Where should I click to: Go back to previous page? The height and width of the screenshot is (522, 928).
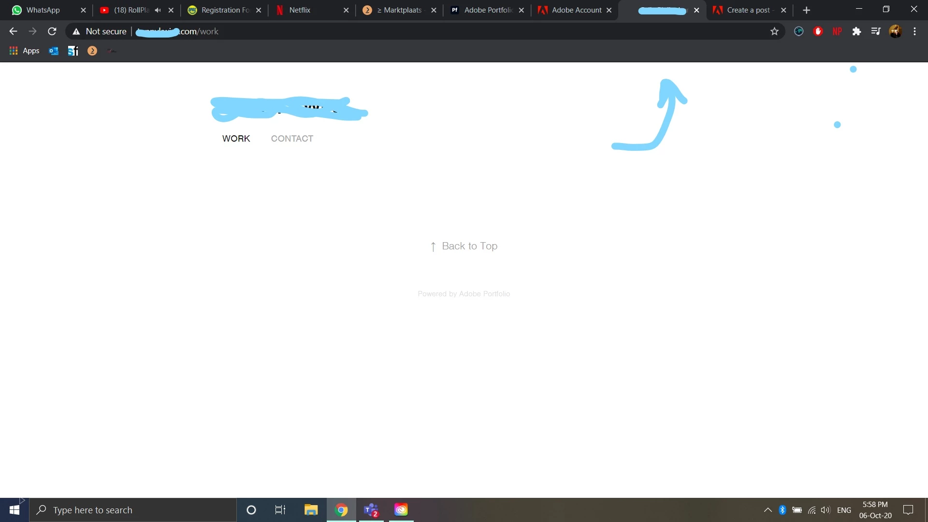[x=13, y=31]
